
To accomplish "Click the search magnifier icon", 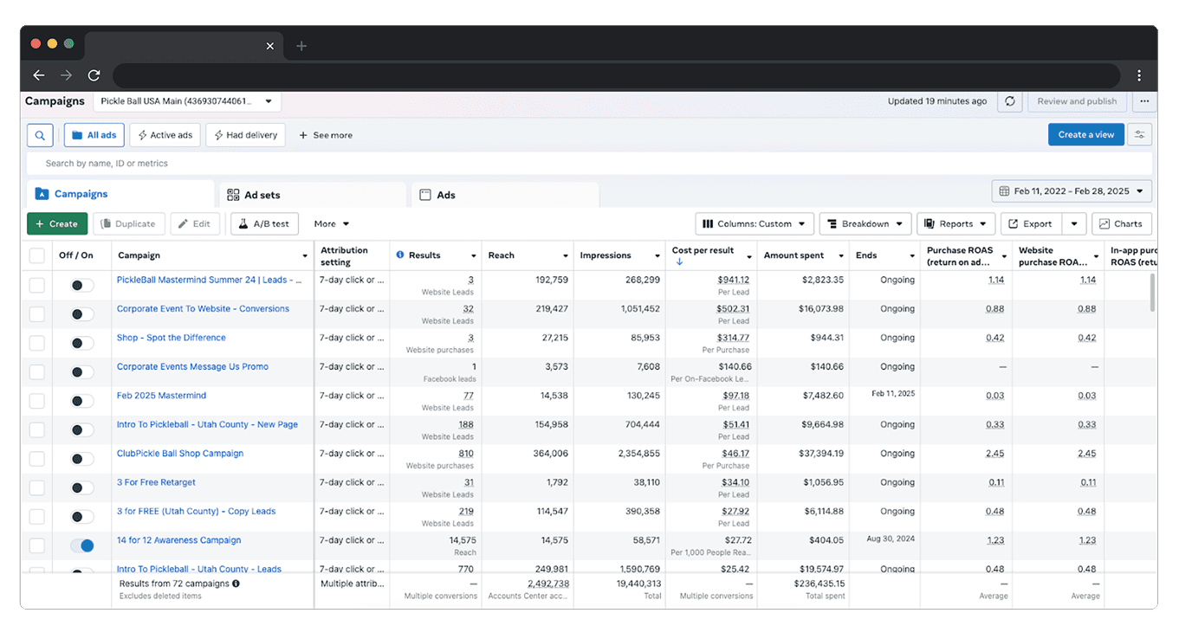I will (x=40, y=135).
